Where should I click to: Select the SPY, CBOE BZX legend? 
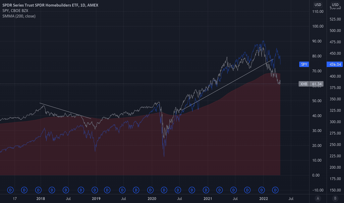(x=16, y=11)
